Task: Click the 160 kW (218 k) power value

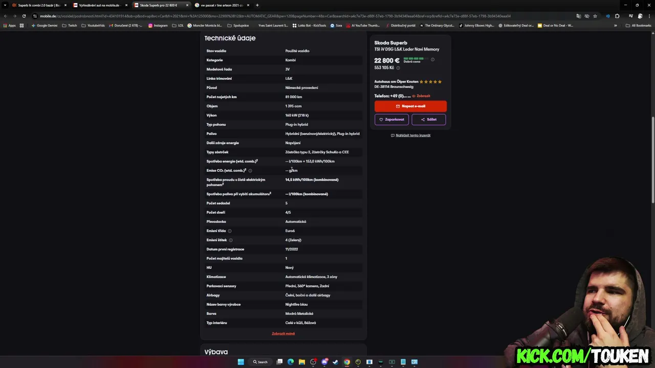Action: point(297,116)
